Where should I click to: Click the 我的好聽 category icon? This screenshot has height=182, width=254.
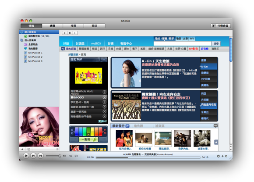[63, 49]
